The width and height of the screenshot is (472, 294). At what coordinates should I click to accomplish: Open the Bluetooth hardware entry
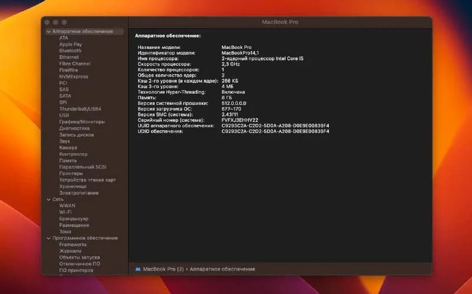70,51
